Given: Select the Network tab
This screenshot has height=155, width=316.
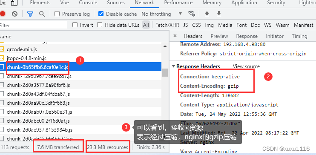Looking at the screenshot, I should 144,3.
